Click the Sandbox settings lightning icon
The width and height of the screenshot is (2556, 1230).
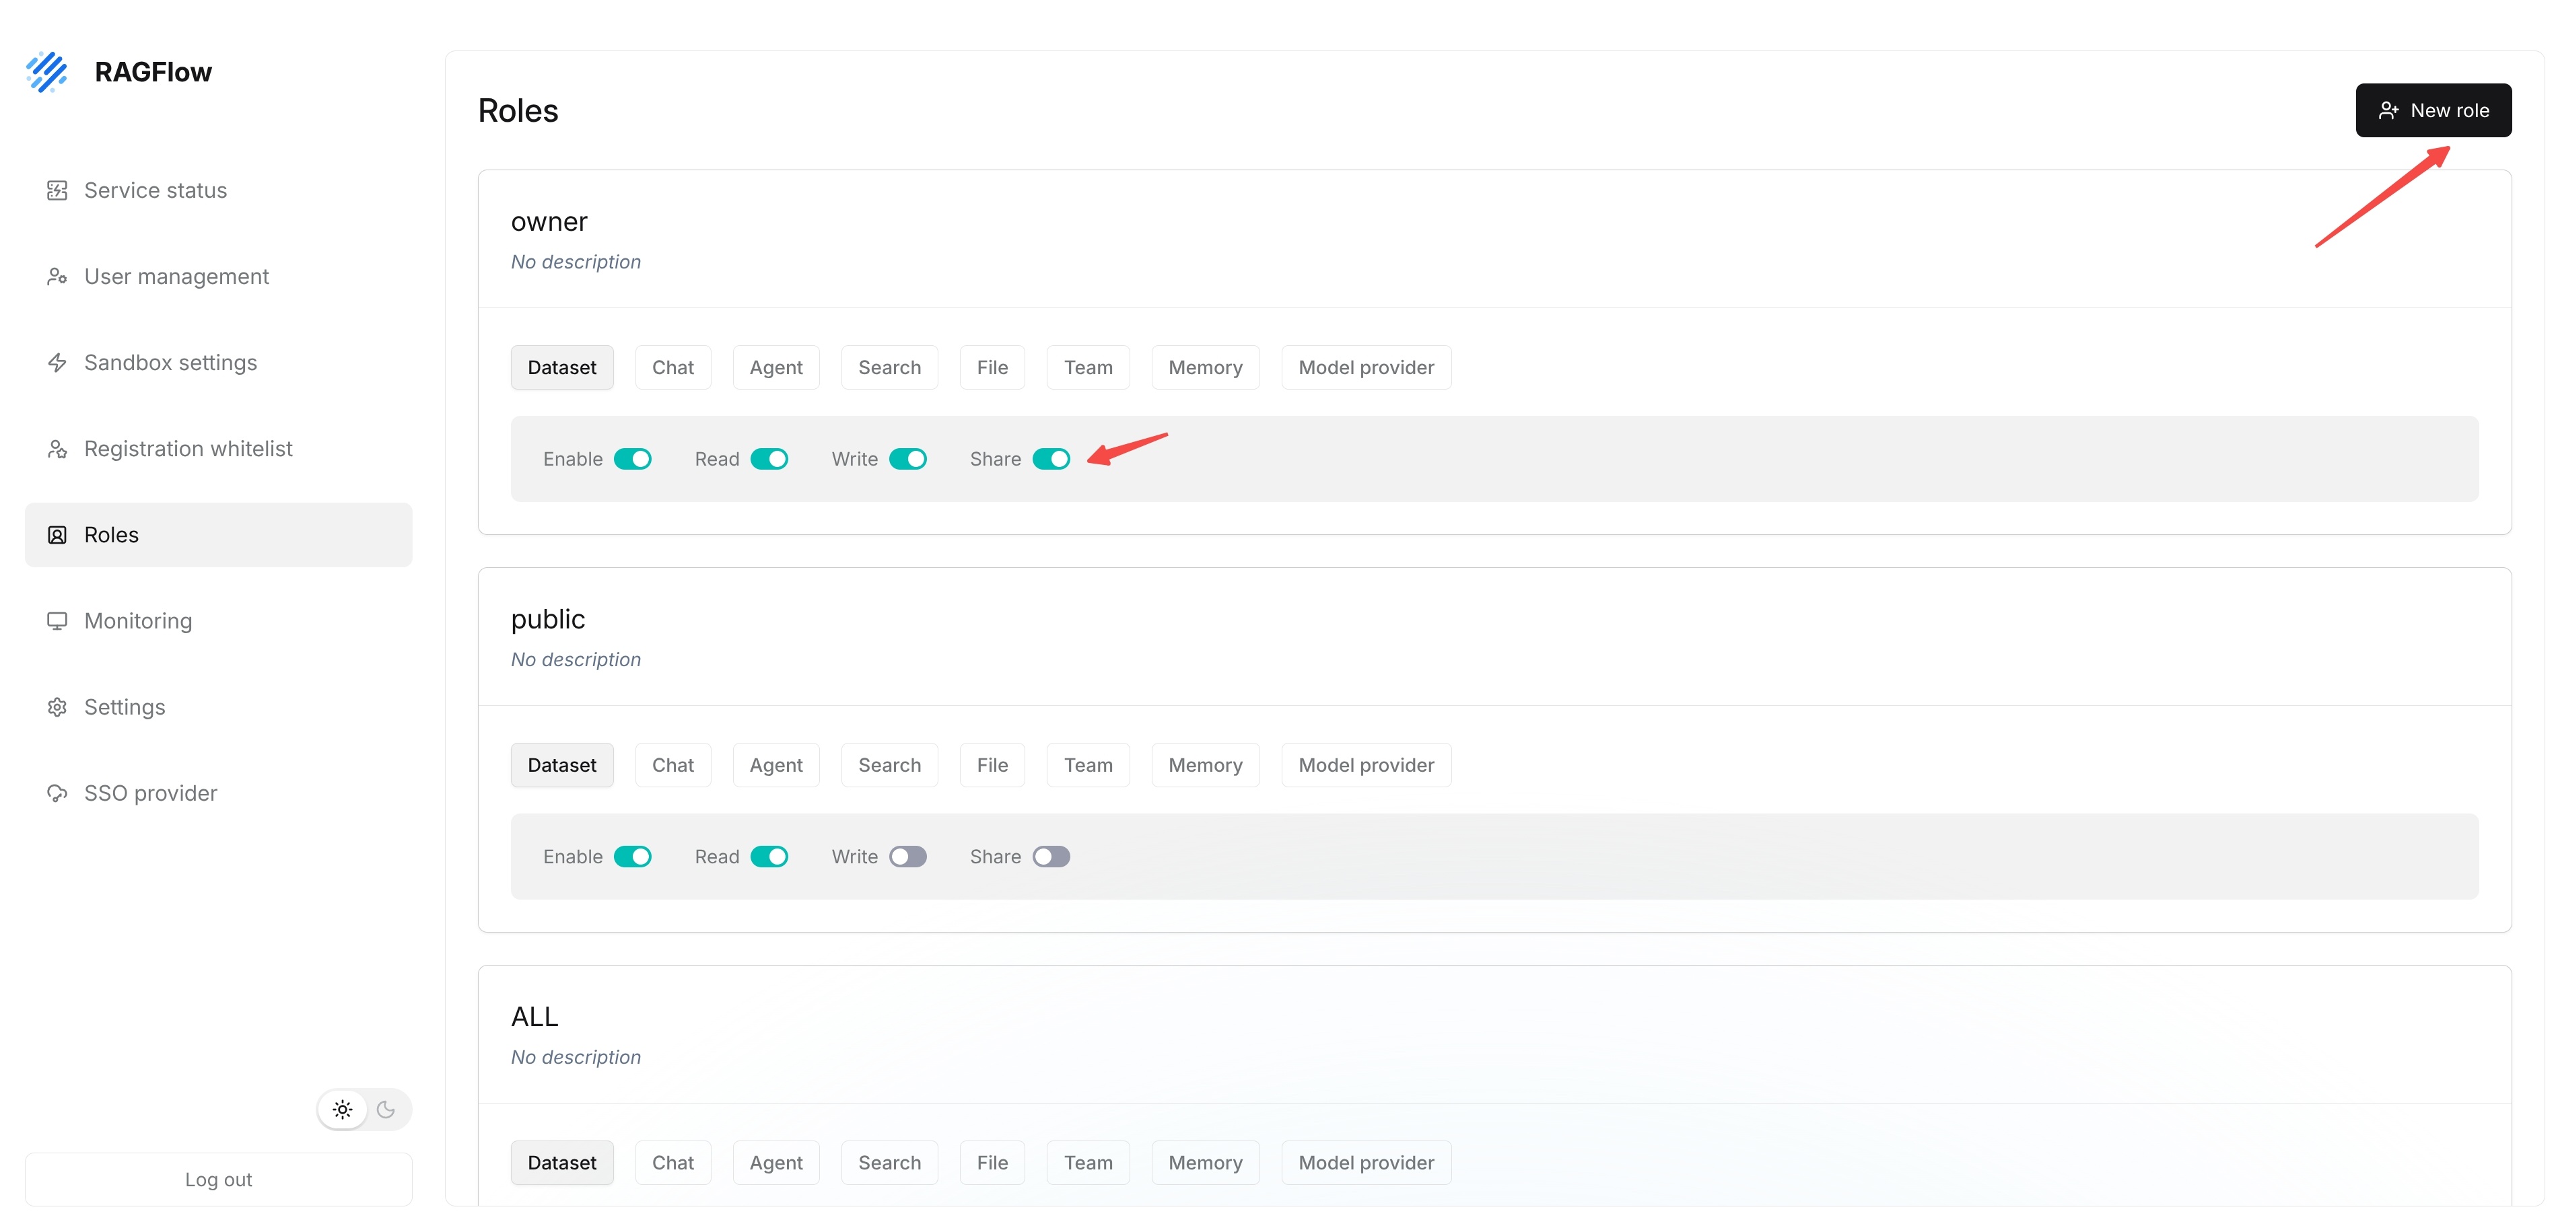pyautogui.click(x=57, y=363)
